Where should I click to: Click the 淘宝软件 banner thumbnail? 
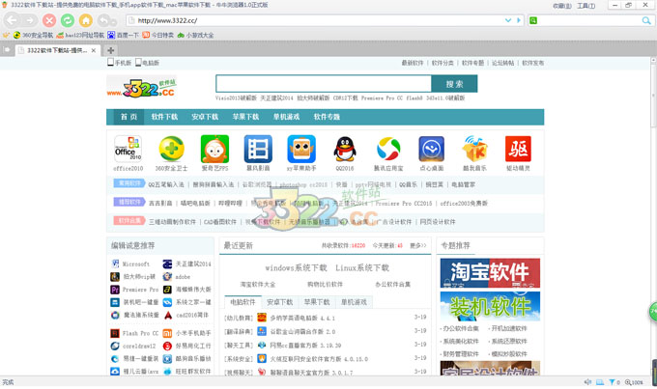[490, 273]
